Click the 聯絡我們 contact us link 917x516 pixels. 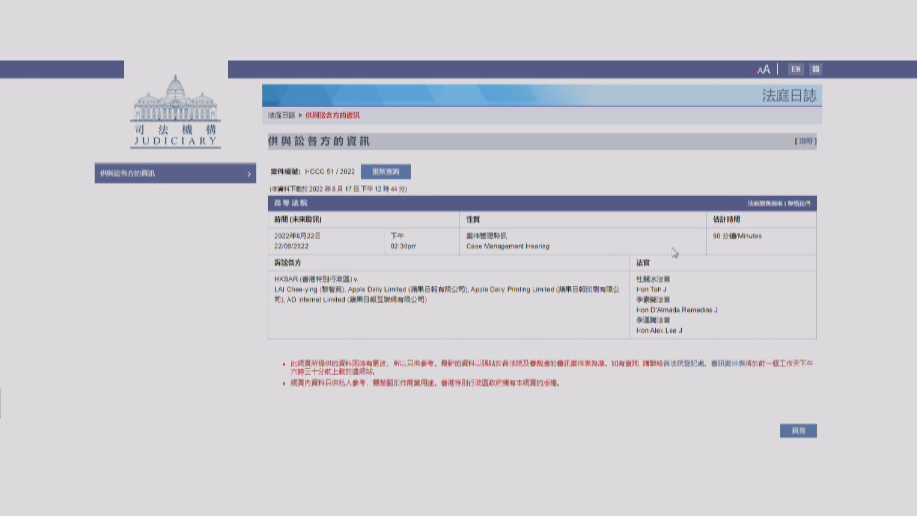(x=799, y=204)
